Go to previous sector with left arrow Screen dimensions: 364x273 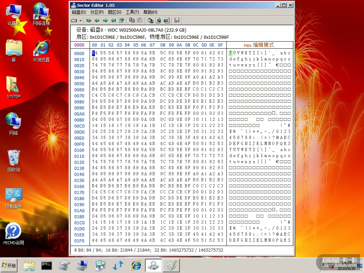coord(97,20)
